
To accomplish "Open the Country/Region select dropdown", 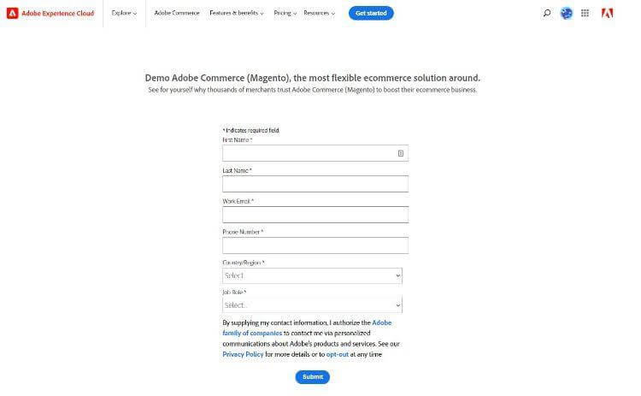I will click(x=312, y=275).
